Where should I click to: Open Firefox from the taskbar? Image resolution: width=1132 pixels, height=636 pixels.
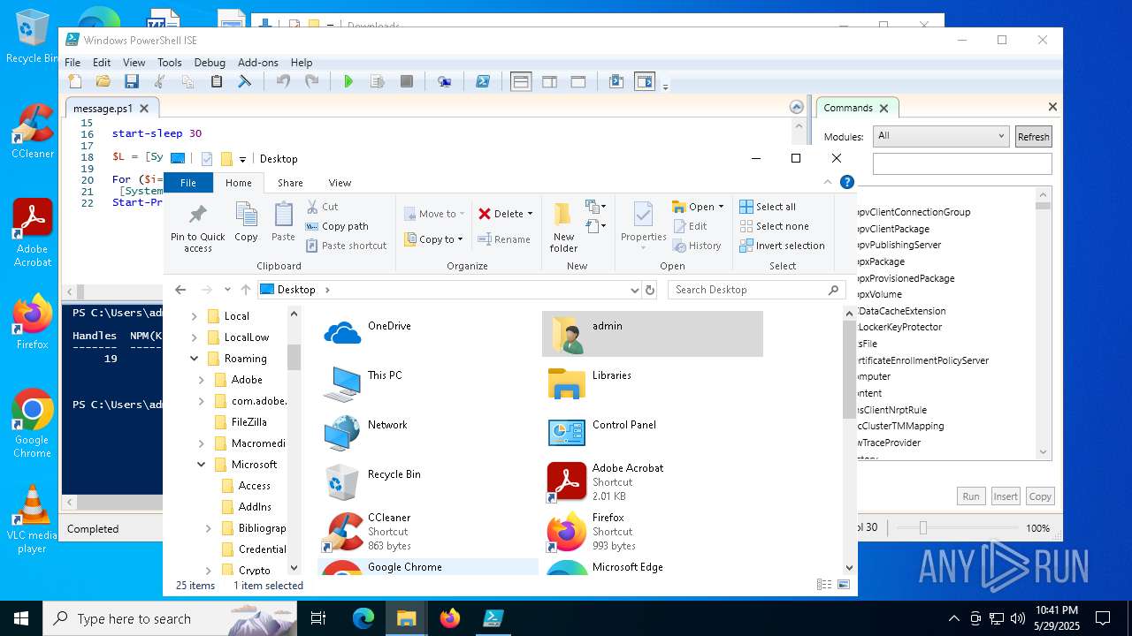[450, 618]
